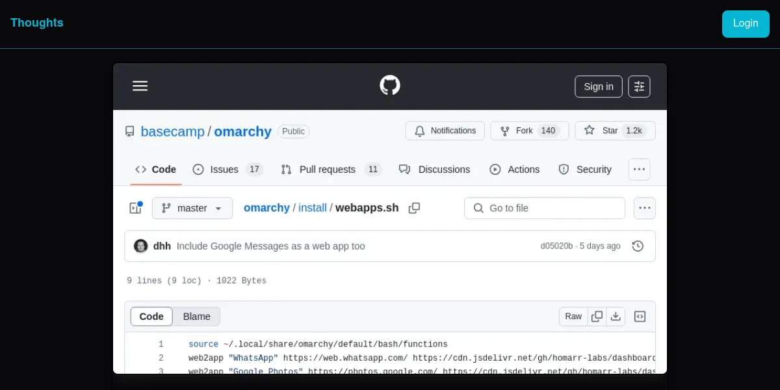Click the Go to file search field

pos(545,208)
